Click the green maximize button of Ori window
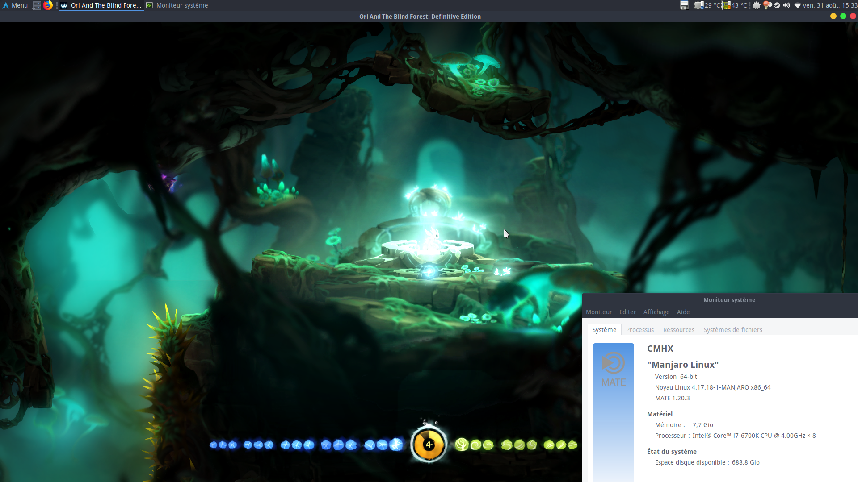Screen dimensions: 858x482 tap(843, 16)
